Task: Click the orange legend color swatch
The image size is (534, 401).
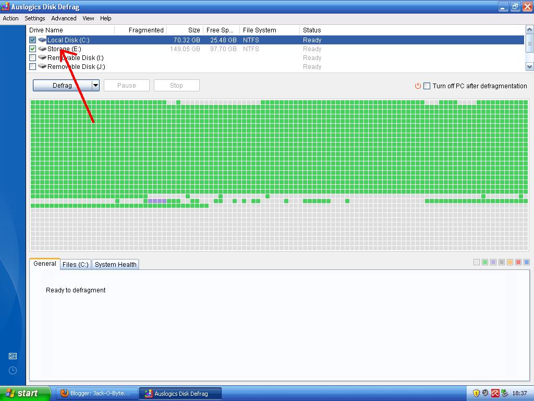Action: pos(510,262)
